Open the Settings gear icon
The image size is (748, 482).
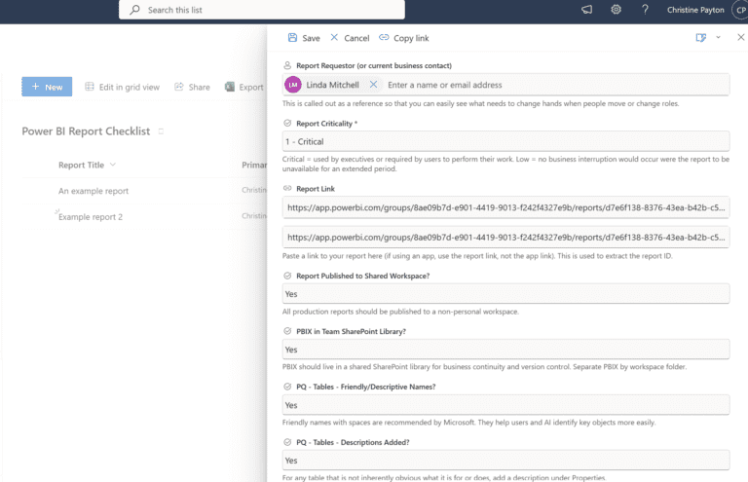coord(616,10)
